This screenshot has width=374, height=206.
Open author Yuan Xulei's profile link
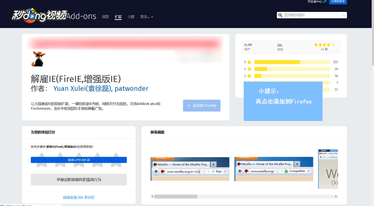coord(82,88)
